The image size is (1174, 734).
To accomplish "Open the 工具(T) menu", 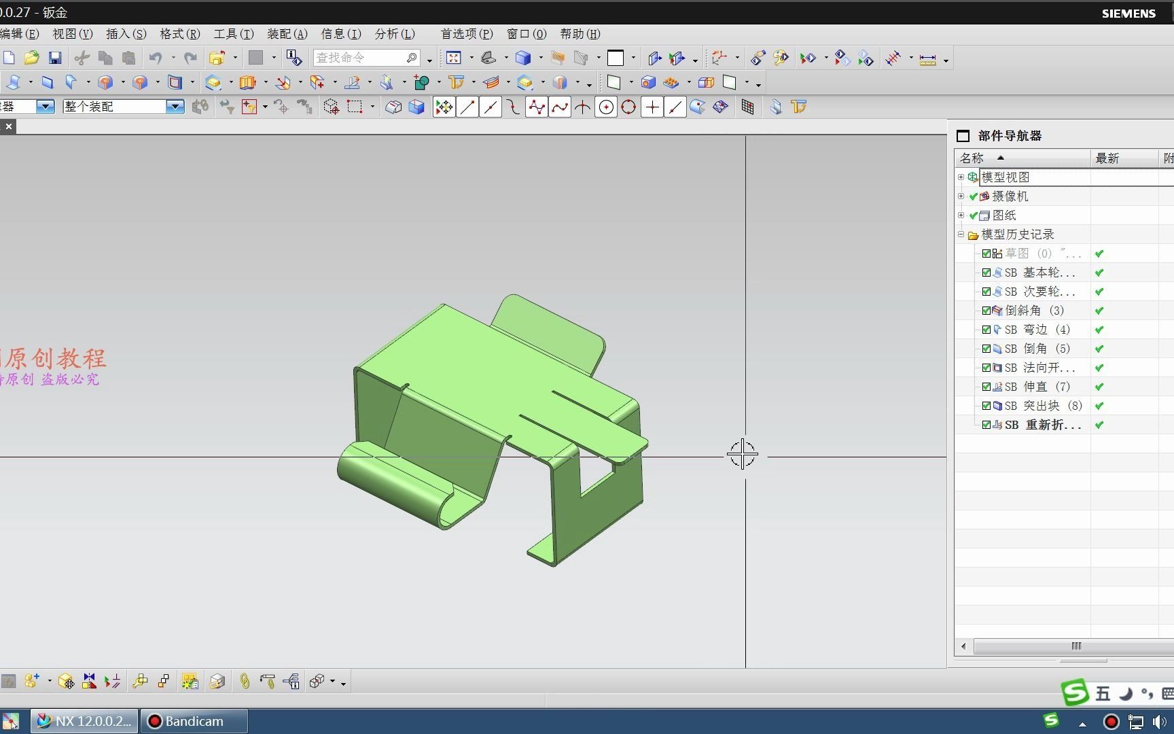I will pos(234,34).
